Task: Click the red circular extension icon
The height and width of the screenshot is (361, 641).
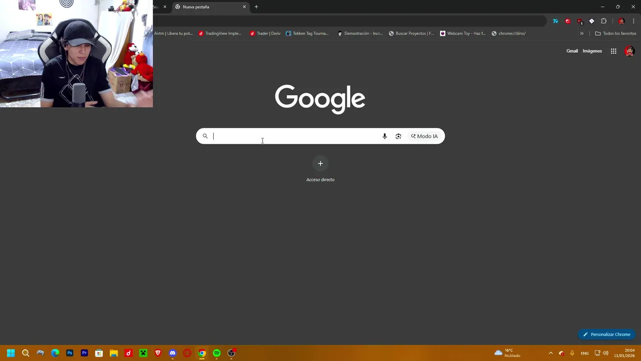Action: pos(567,21)
